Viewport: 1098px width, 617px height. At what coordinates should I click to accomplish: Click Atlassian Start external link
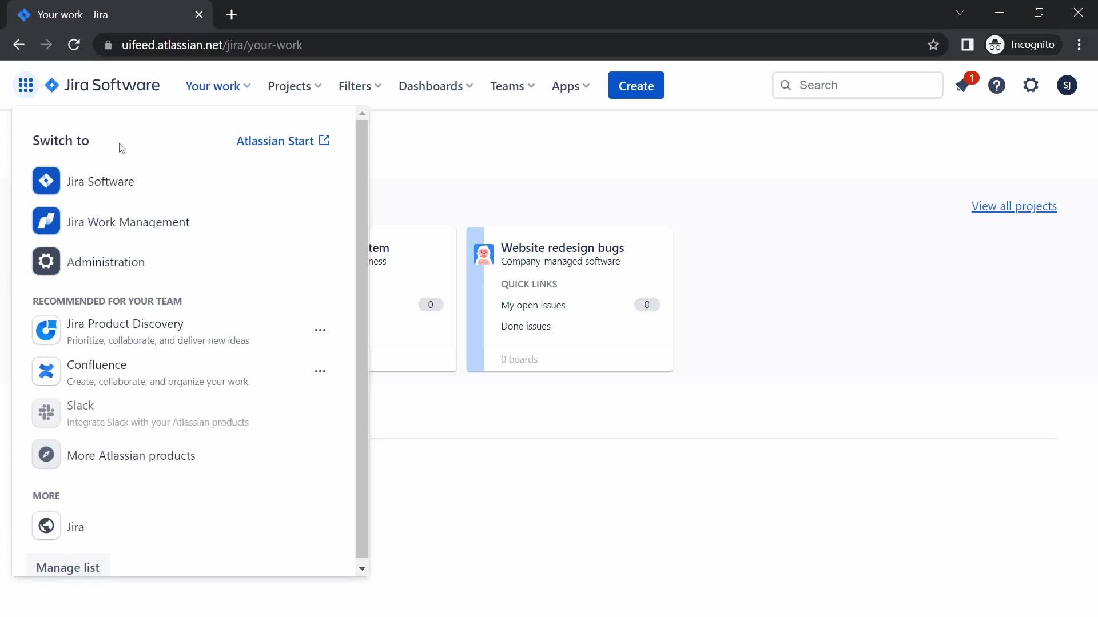click(283, 141)
